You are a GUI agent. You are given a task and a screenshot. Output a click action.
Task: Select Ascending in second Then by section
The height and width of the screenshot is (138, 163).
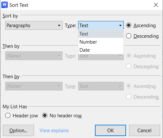pyautogui.click(x=141, y=86)
